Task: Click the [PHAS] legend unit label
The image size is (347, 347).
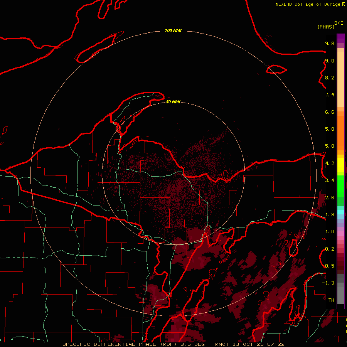Action: (x=326, y=27)
